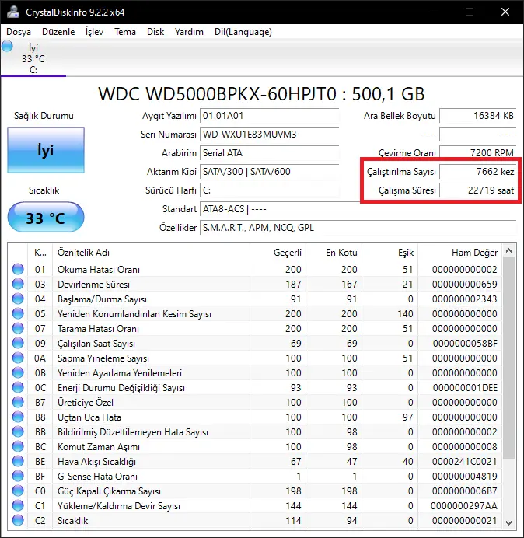Select the Okuma Hatası Oranı row
524x538 pixels.
pos(255,269)
